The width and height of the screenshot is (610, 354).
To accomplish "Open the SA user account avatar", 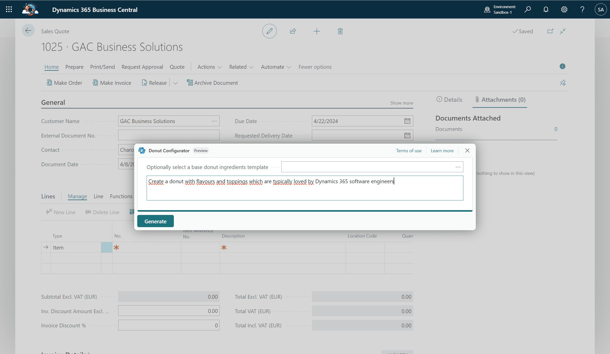I will [x=601, y=9].
